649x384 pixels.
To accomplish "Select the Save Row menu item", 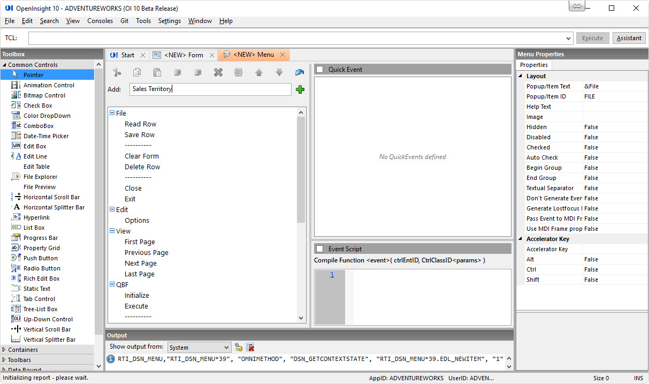I will [140, 134].
